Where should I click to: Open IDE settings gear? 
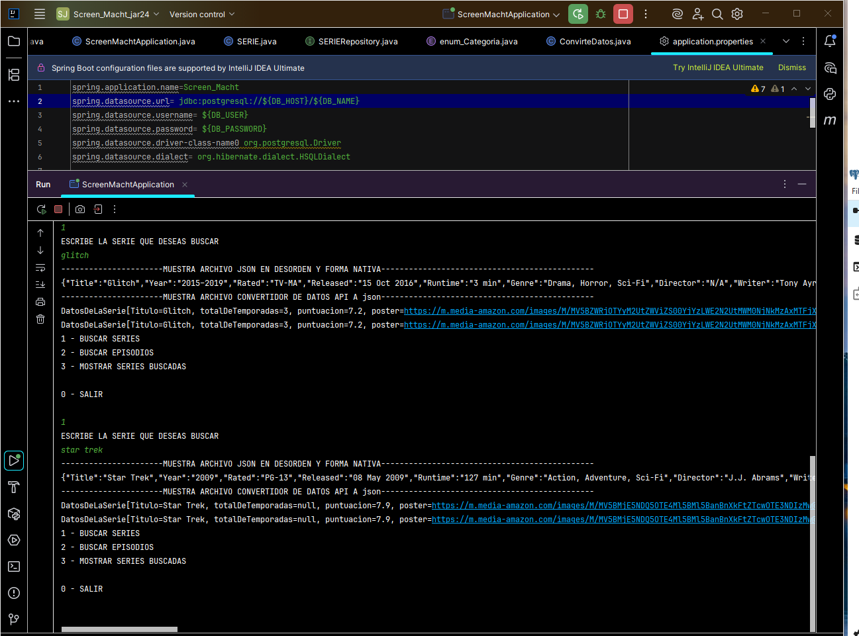pos(737,14)
